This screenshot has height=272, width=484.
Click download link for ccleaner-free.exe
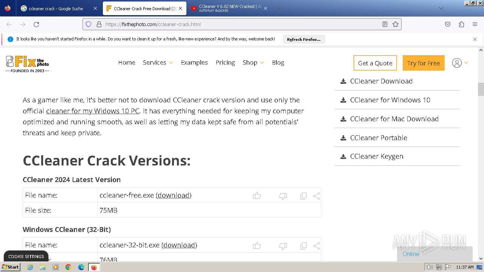coord(174,195)
